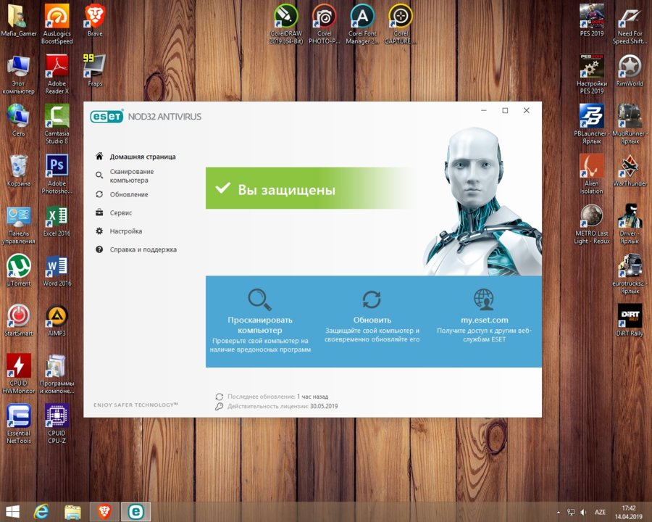The width and height of the screenshot is (652, 522).
Task: Select the DiRT Rally desktop icon
Action: coord(630,320)
